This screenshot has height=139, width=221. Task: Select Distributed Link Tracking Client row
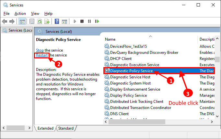(x=159, y=101)
